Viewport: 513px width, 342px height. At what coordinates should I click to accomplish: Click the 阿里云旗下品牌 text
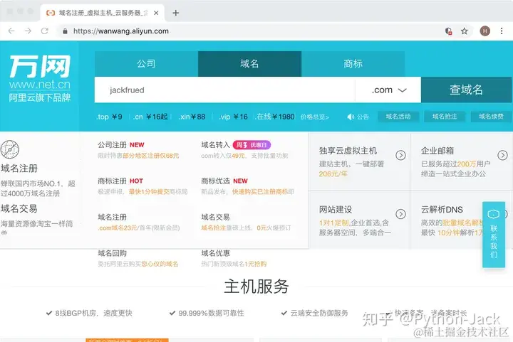[40, 97]
